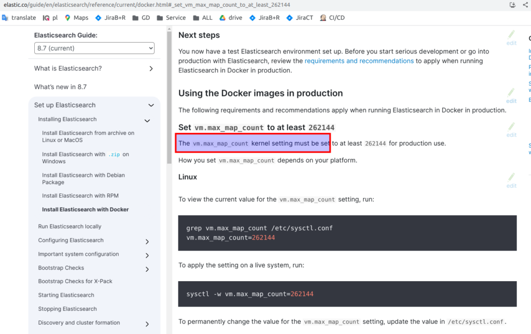The width and height of the screenshot is (531, 334).
Task: Expand Discovery and cluster formation chevron
Action: 147,324
